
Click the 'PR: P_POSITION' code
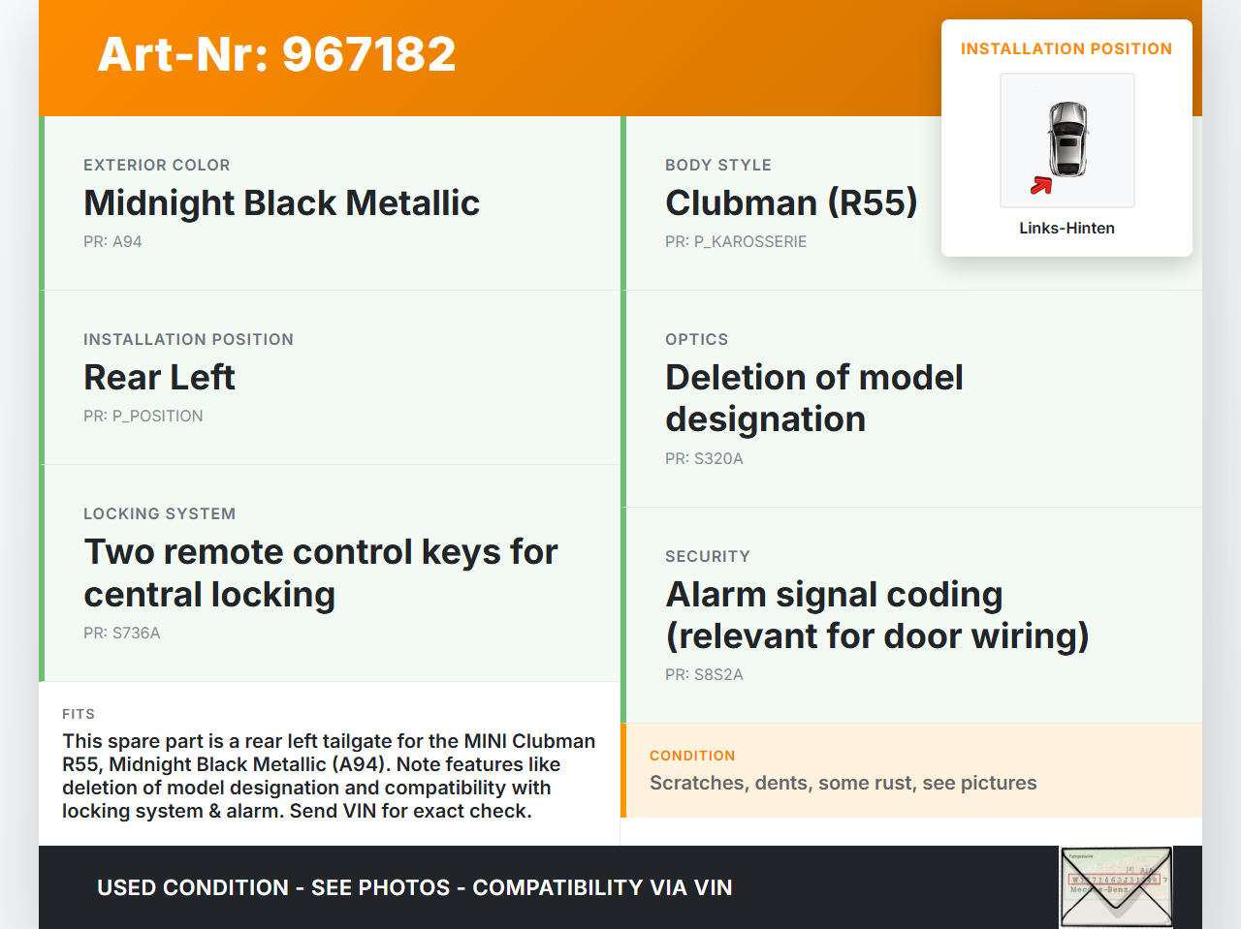(x=143, y=416)
